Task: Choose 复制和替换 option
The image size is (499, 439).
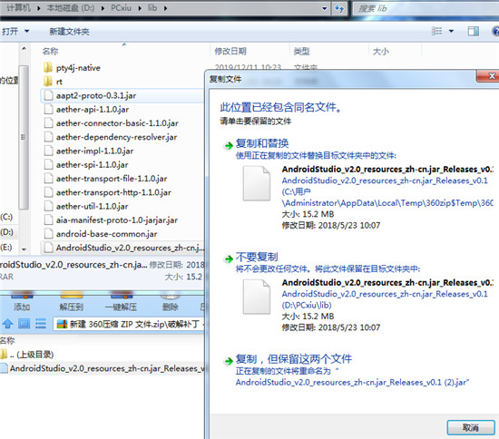Action: [x=262, y=143]
